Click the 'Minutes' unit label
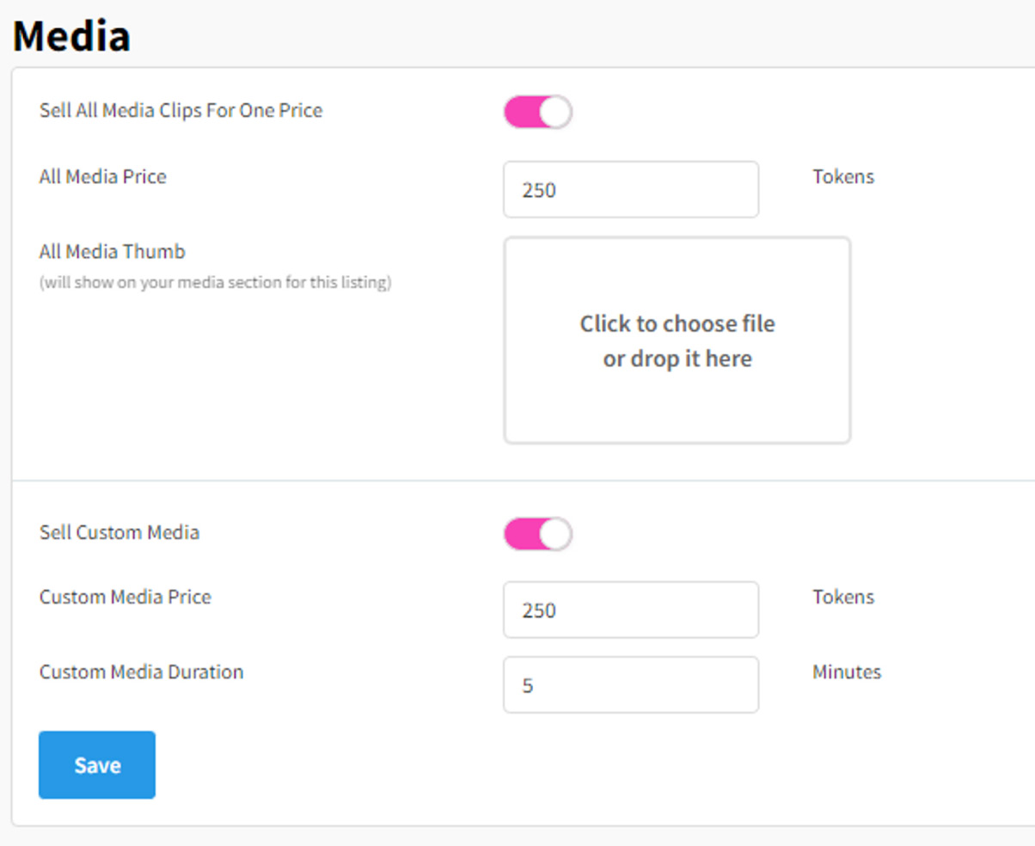The height and width of the screenshot is (846, 1035). coord(847,672)
